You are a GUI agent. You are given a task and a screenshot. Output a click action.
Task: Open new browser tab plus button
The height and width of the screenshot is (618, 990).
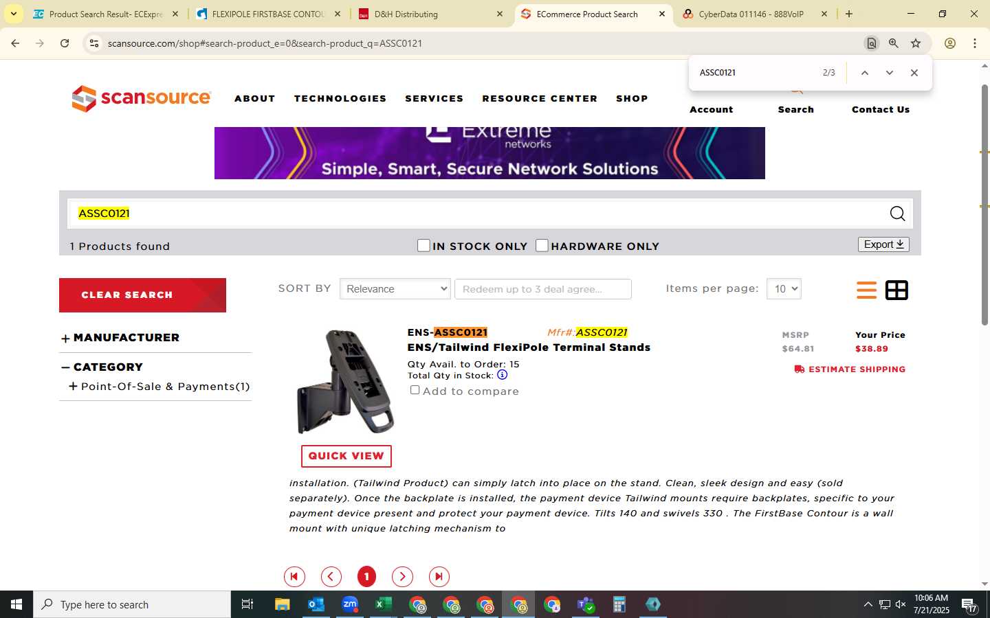pos(849,14)
